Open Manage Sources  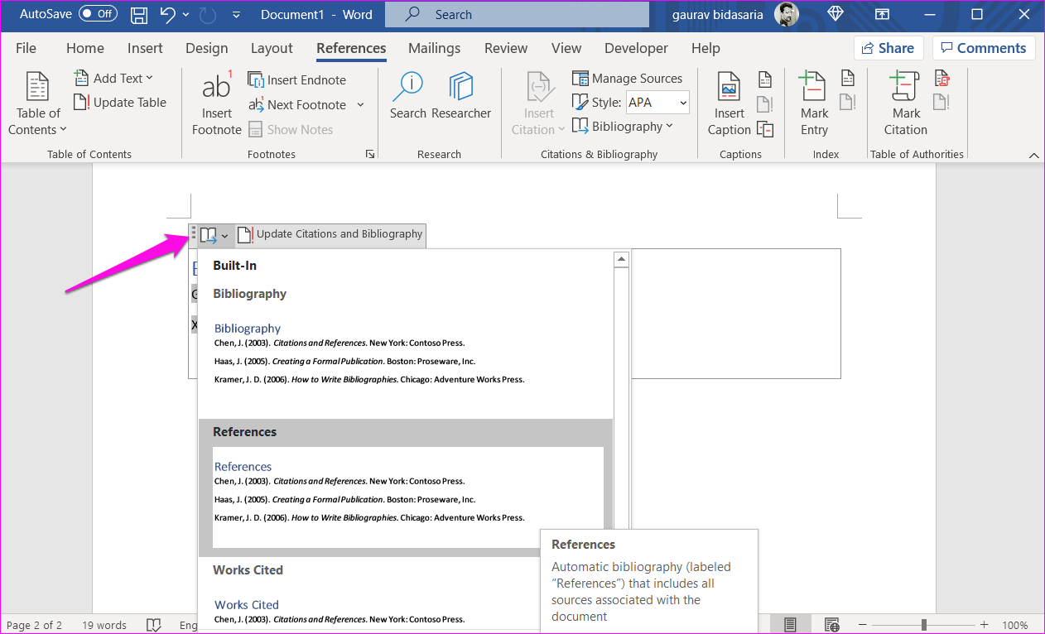pos(628,79)
